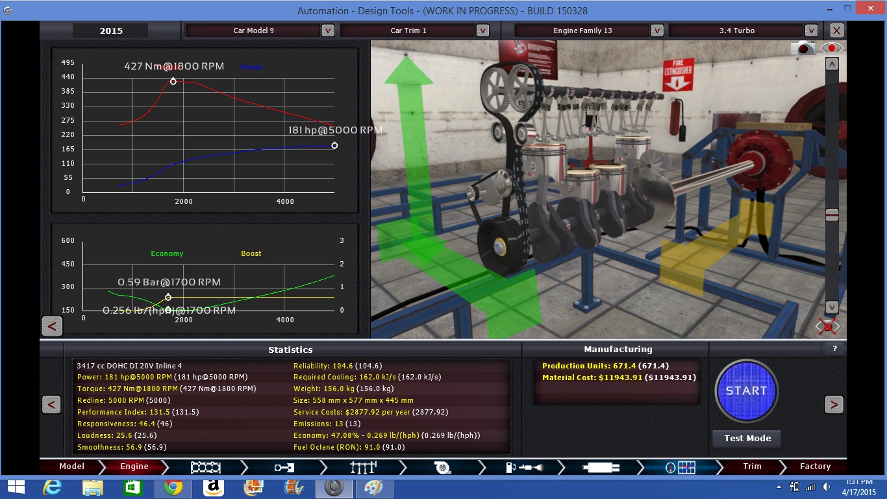Expand the Car Model 9 dropdown
Viewport: 887px width, 499px height.
(x=328, y=31)
